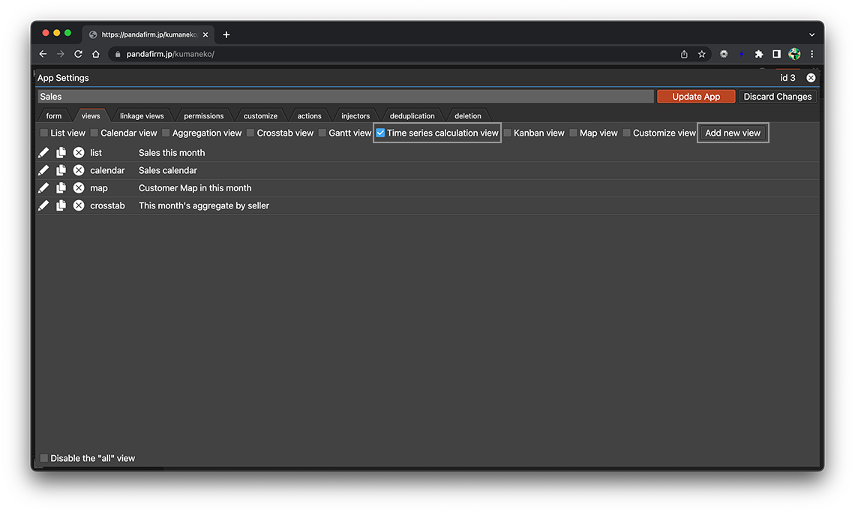Open Chrome three-dot menu
The image size is (855, 512).
(812, 54)
